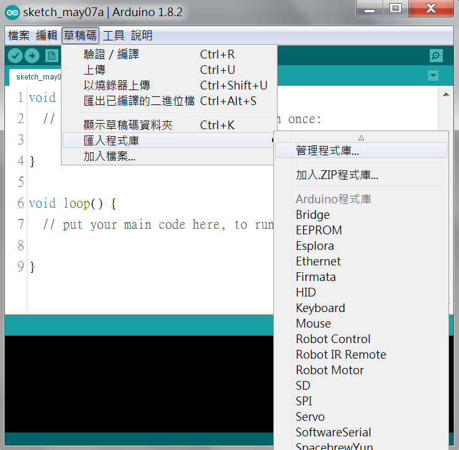Expand the 匯入程式庫 submenu item
Image resolution: width=459 pixels, height=450 pixels.
tap(169, 140)
